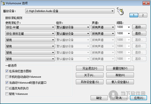Click 高级 button for the Alt 键 rule

pos(139,27)
